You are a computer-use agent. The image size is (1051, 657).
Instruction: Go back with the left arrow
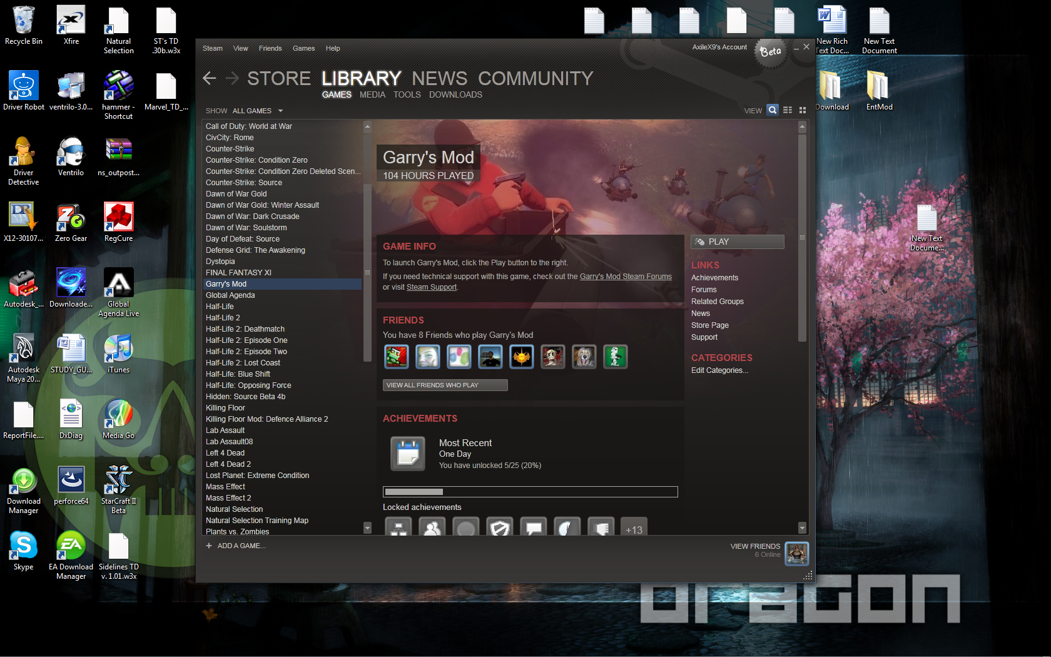coord(210,78)
